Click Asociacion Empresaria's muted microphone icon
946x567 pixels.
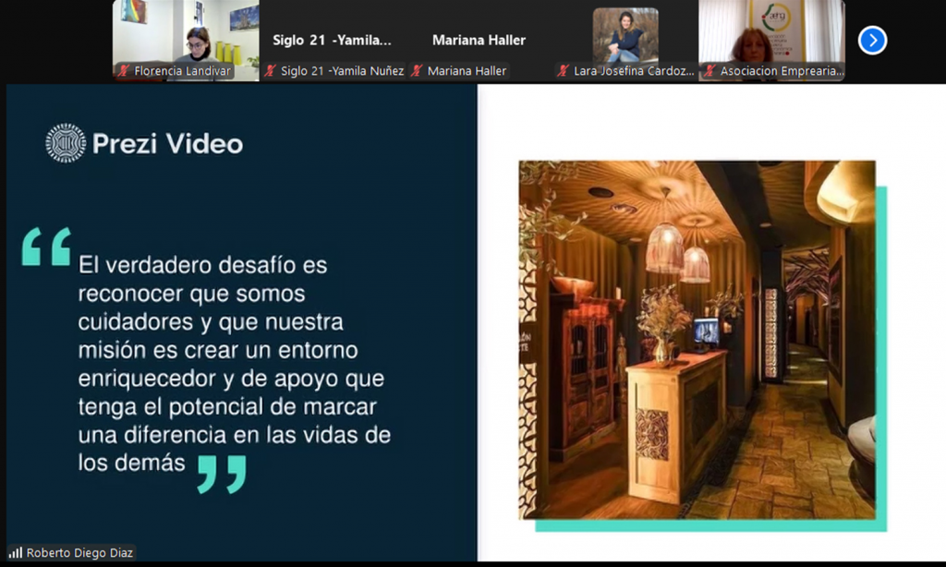click(710, 70)
